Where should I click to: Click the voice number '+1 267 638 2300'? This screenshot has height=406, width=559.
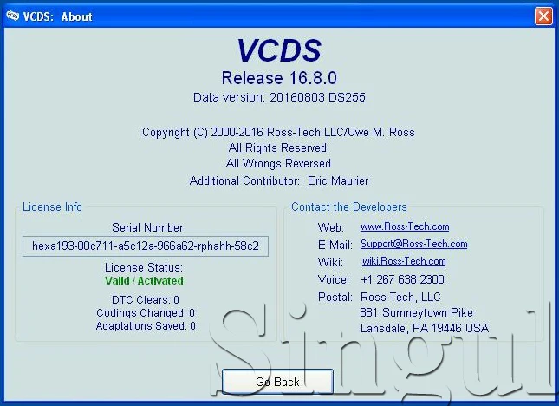point(402,279)
